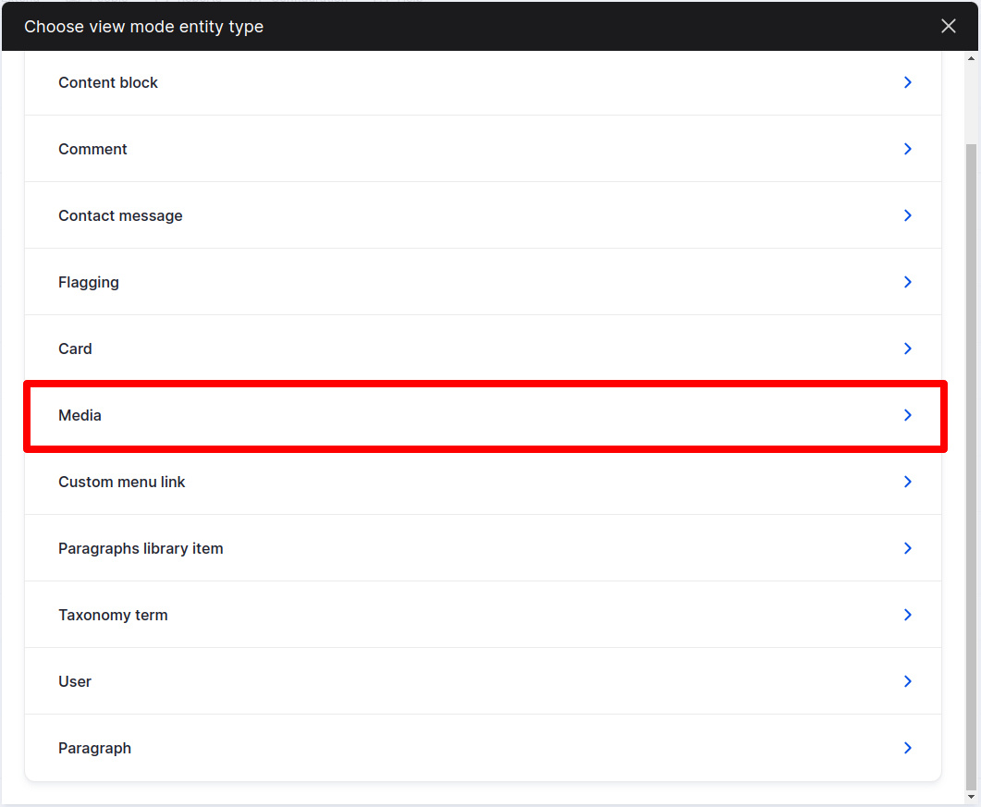Select the Comment entity type
Image resolution: width=981 pixels, height=807 pixels.
tap(483, 149)
